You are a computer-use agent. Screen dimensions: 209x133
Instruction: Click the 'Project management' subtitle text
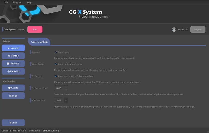click(94, 17)
